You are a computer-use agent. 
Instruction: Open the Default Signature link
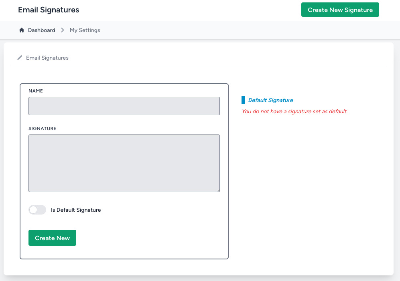[270, 100]
